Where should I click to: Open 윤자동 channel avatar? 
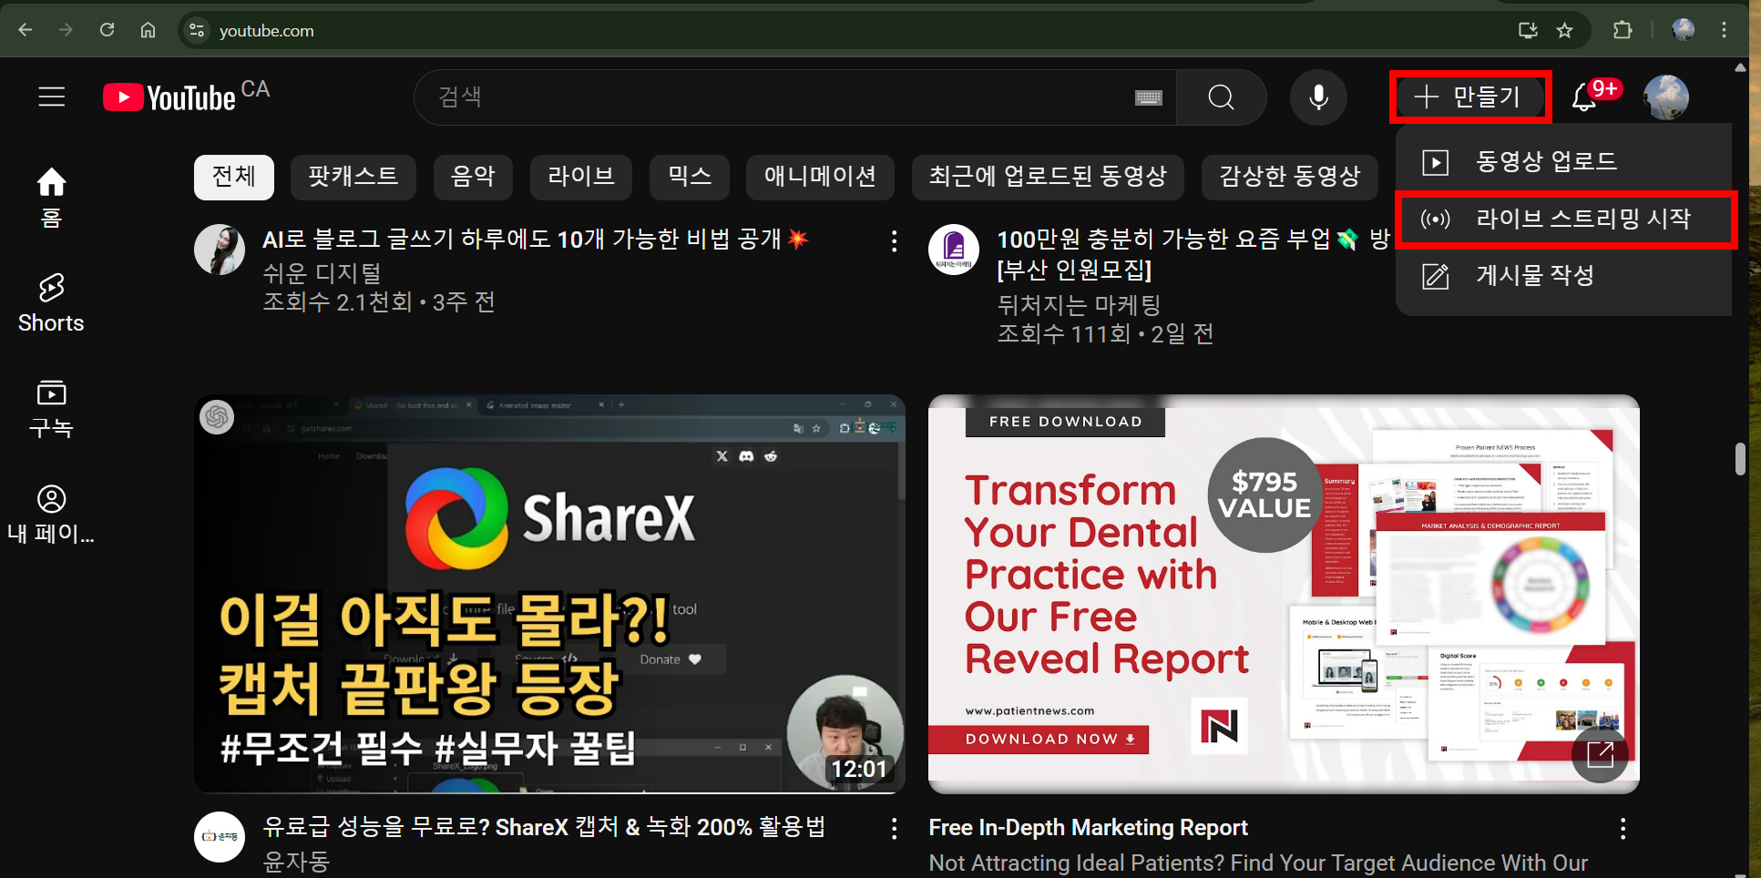pyautogui.click(x=220, y=836)
